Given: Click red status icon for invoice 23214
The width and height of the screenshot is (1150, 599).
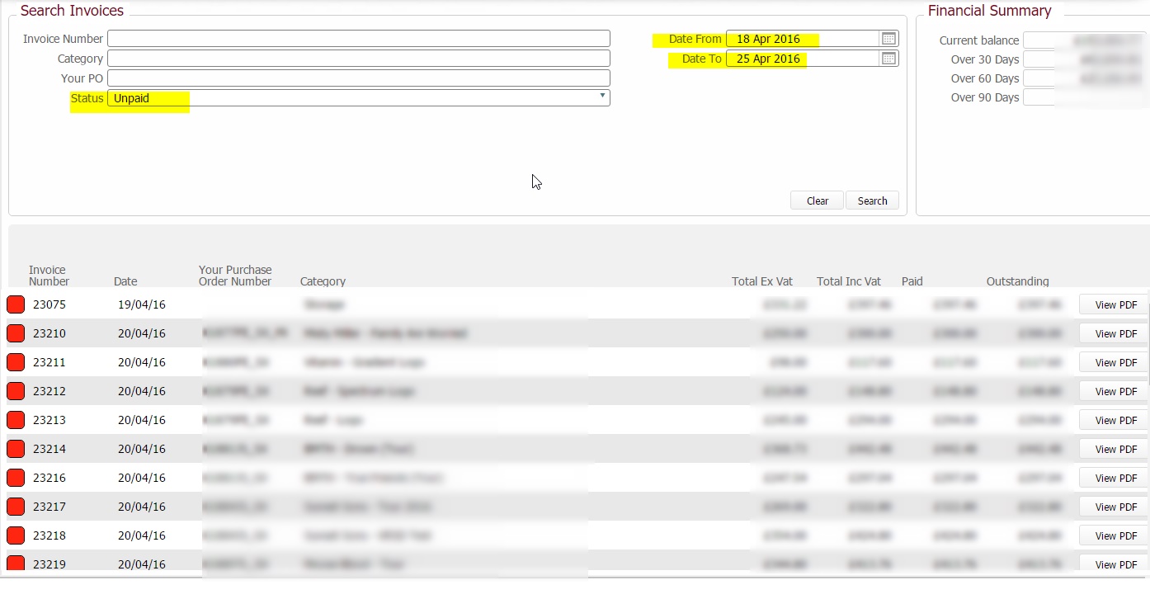Looking at the screenshot, I should pyautogui.click(x=16, y=449).
